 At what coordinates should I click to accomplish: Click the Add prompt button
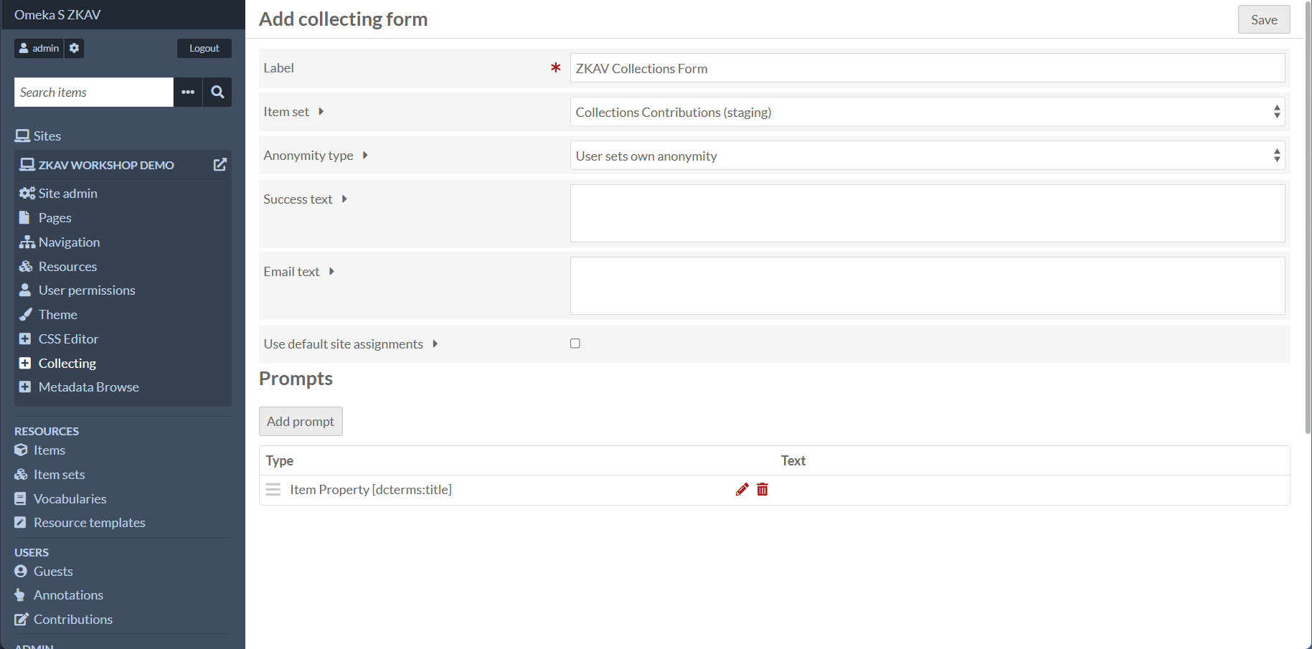coord(301,422)
